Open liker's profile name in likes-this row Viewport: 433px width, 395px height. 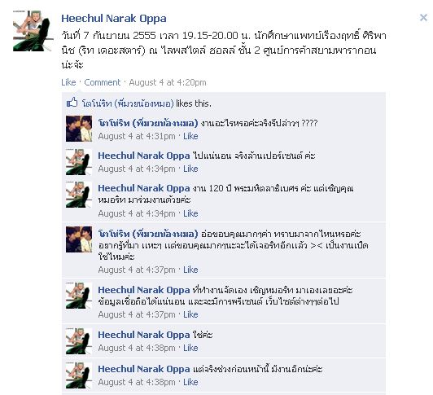pyautogui.click(x=128, y=103)
